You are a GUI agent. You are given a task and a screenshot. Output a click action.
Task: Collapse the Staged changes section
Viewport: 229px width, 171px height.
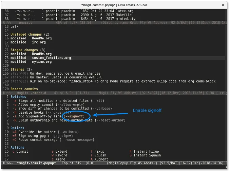tap(24, 50)
